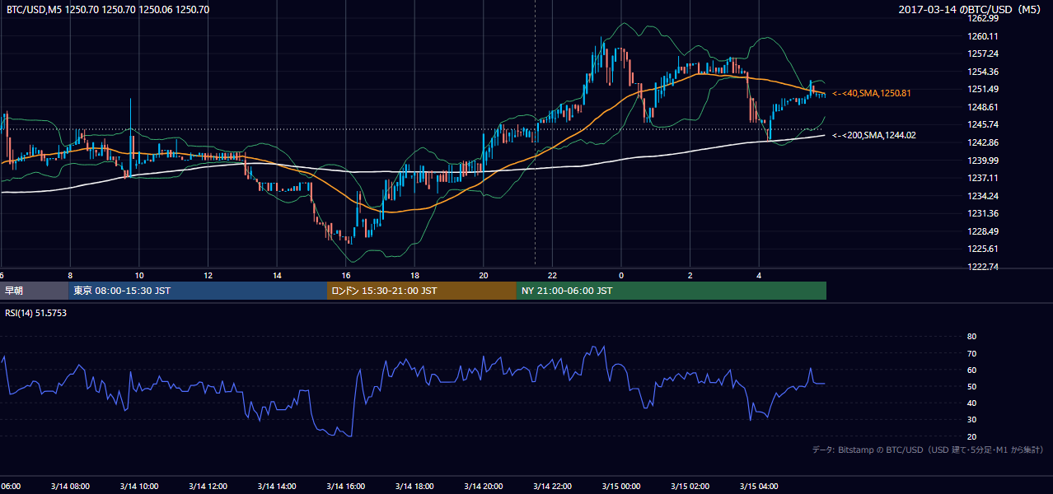Click hour tick 22 under price chart

[553, 276]
